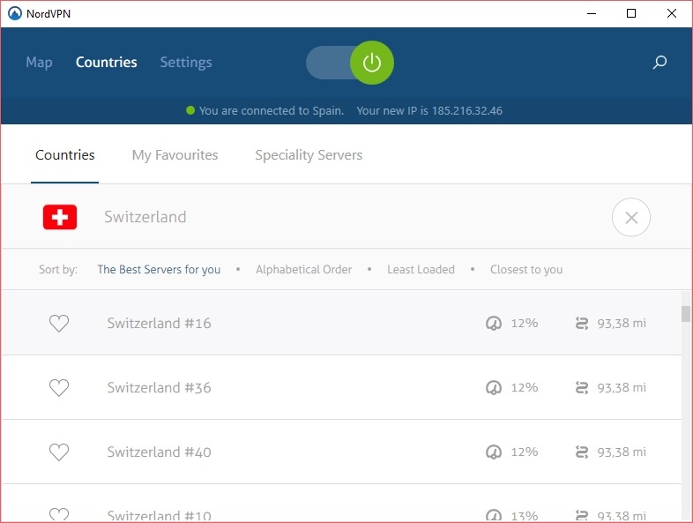
Task: Click the Switzerland flag icon
Action: tap(60, 217)
